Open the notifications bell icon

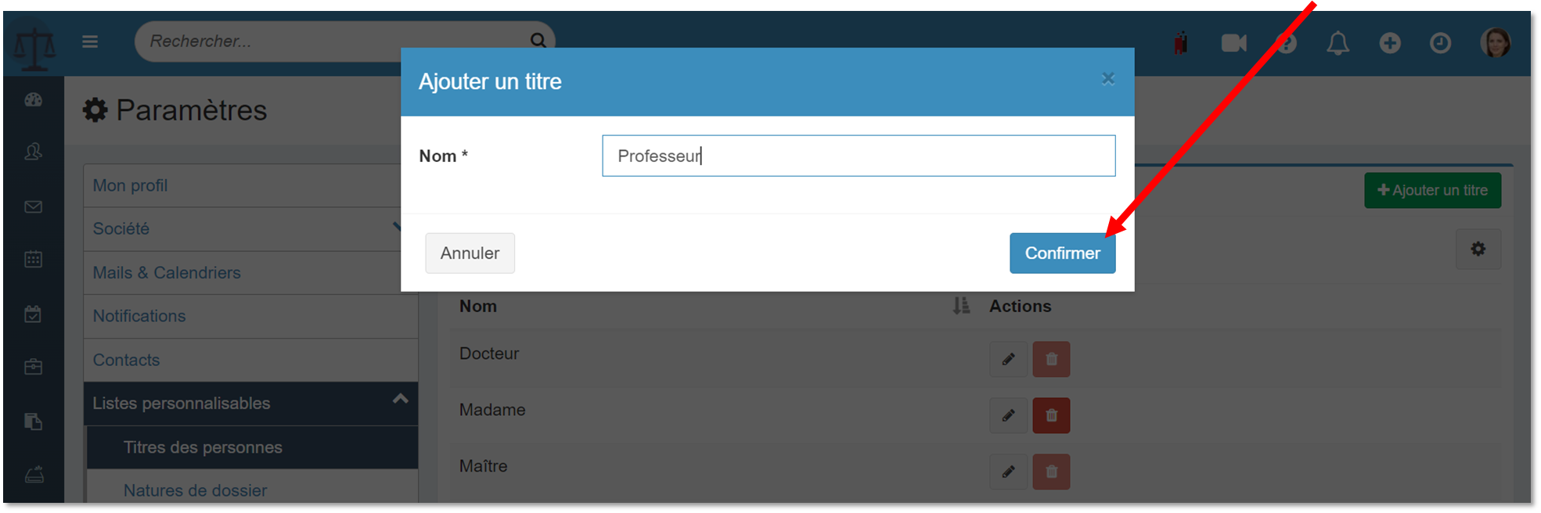click(1338, 43)
